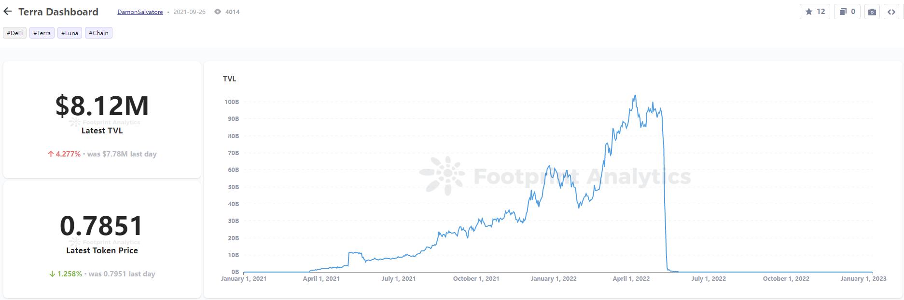Click the eye views icon

coord(218,12)
